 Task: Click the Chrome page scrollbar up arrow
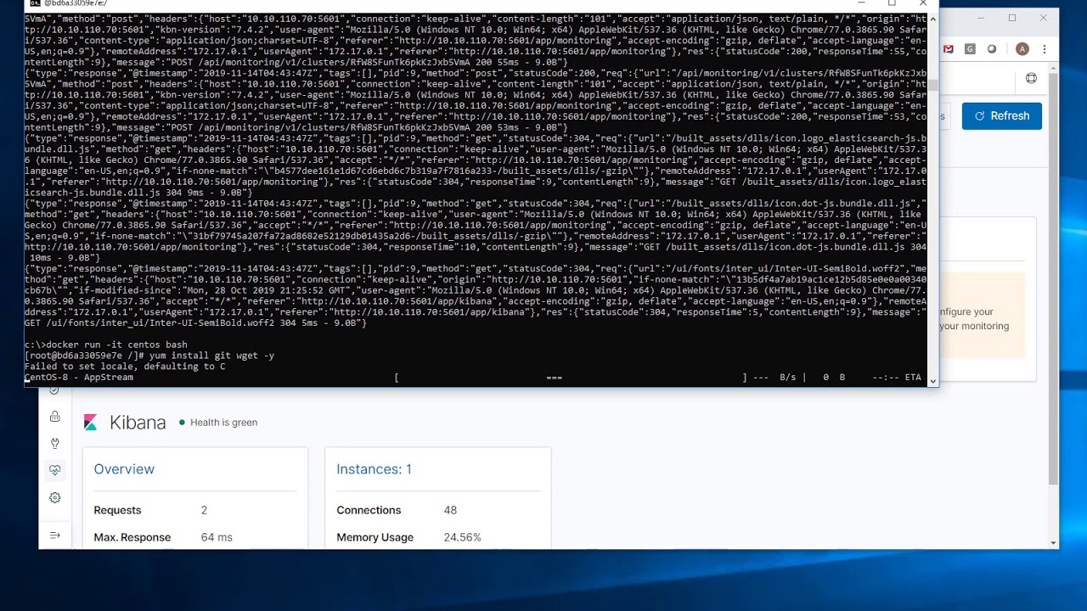pyautogui.click(x=1053, y=70)
